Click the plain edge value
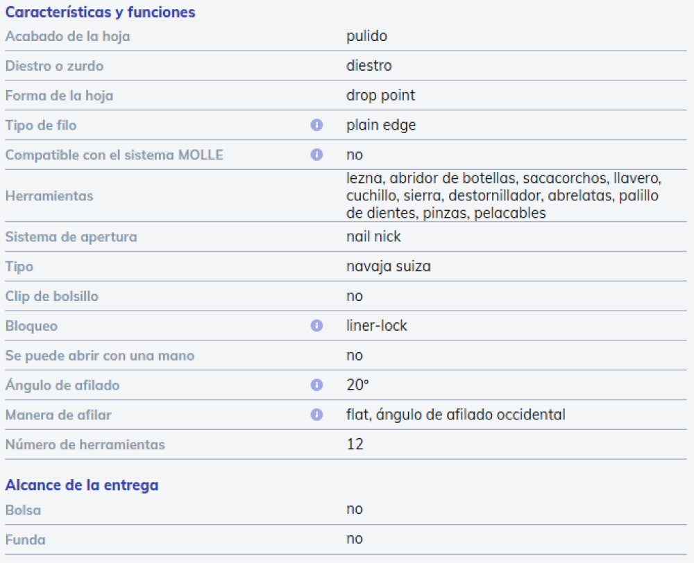 click(381, 125)
